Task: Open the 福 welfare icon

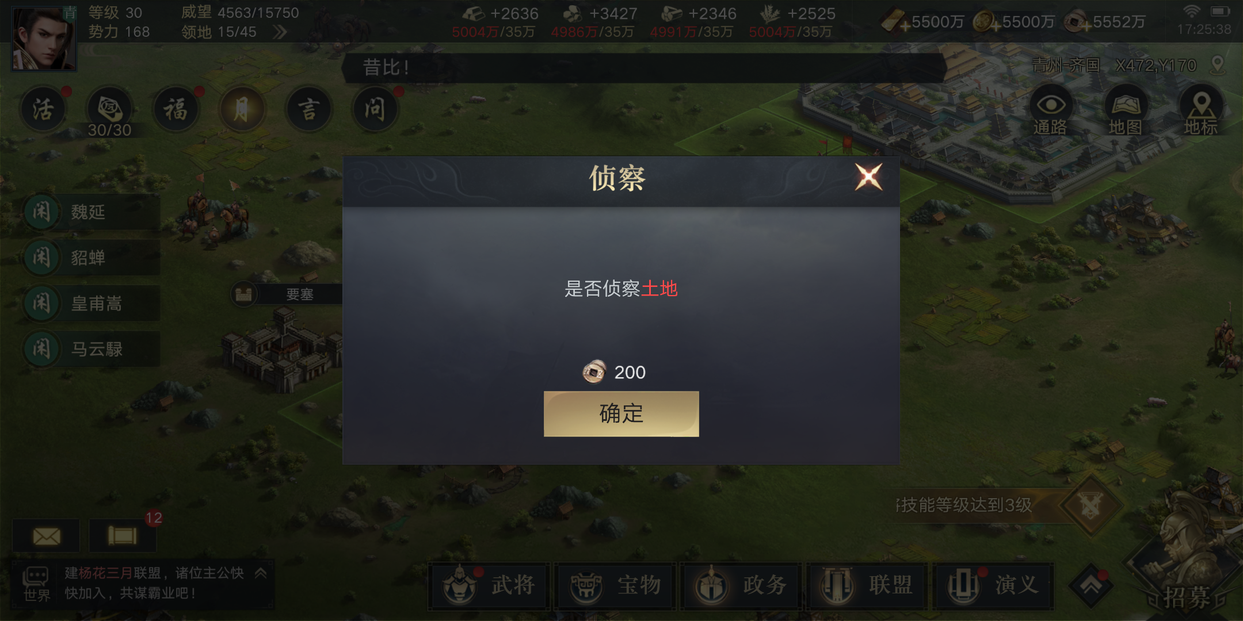Action: click(x=176, y=109)
